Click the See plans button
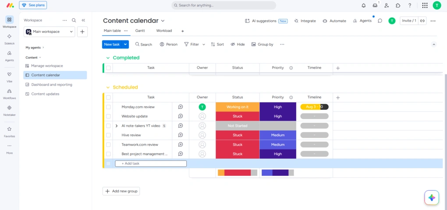Image resolution: width=447 pixels, height=210 pixels. [33, 5]
